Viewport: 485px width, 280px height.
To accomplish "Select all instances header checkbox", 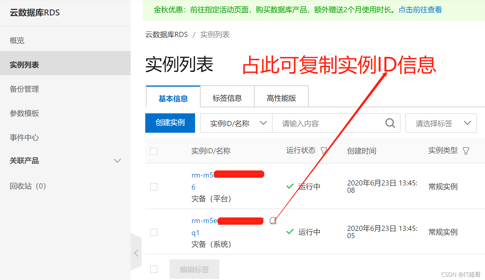I will [154, 151].
